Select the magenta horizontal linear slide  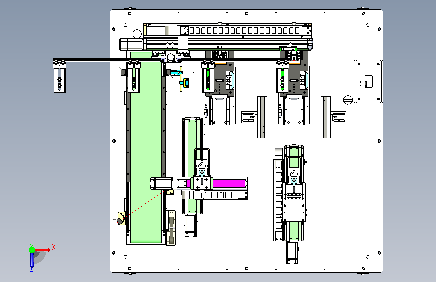tap(229, 183)
